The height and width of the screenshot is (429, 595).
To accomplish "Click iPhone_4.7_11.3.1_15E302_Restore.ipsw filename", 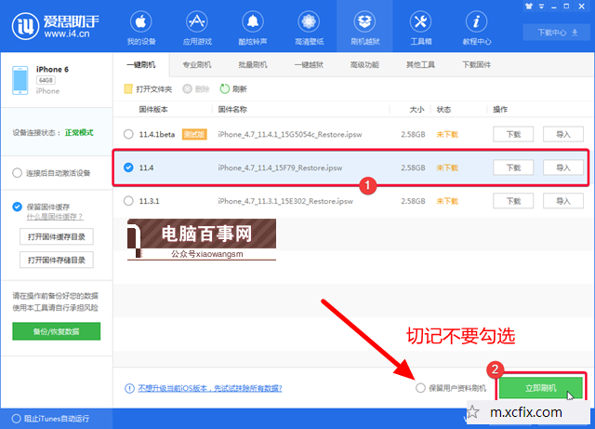I will click(285, 201).
